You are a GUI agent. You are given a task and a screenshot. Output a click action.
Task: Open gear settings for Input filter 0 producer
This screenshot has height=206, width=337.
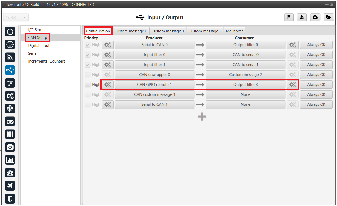(108, 55)
